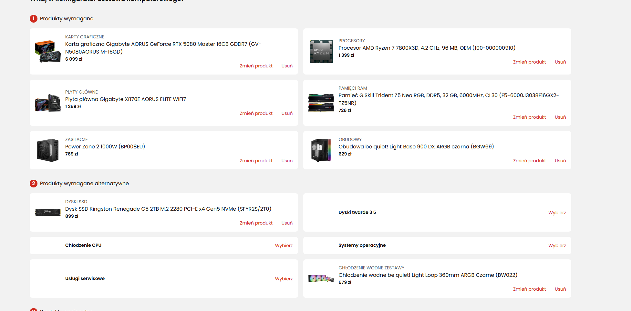Choose Usługi serwisowe with Wybierz
Image resolution: width=631 pixels, height=311 pixels.
[284, 279]
